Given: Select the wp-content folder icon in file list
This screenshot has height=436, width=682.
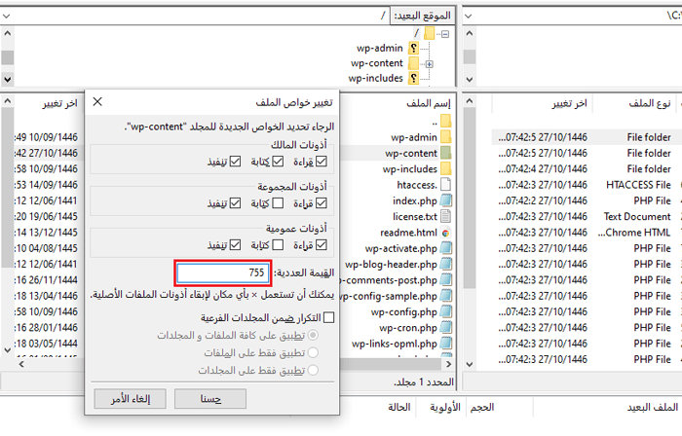Looking at the screenshot, I should click(x=446, y=153).
